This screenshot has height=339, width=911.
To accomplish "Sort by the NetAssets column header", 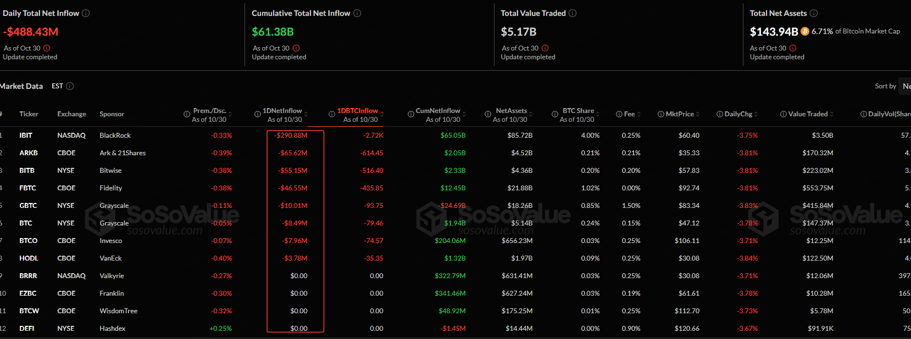I will [511, 111].
